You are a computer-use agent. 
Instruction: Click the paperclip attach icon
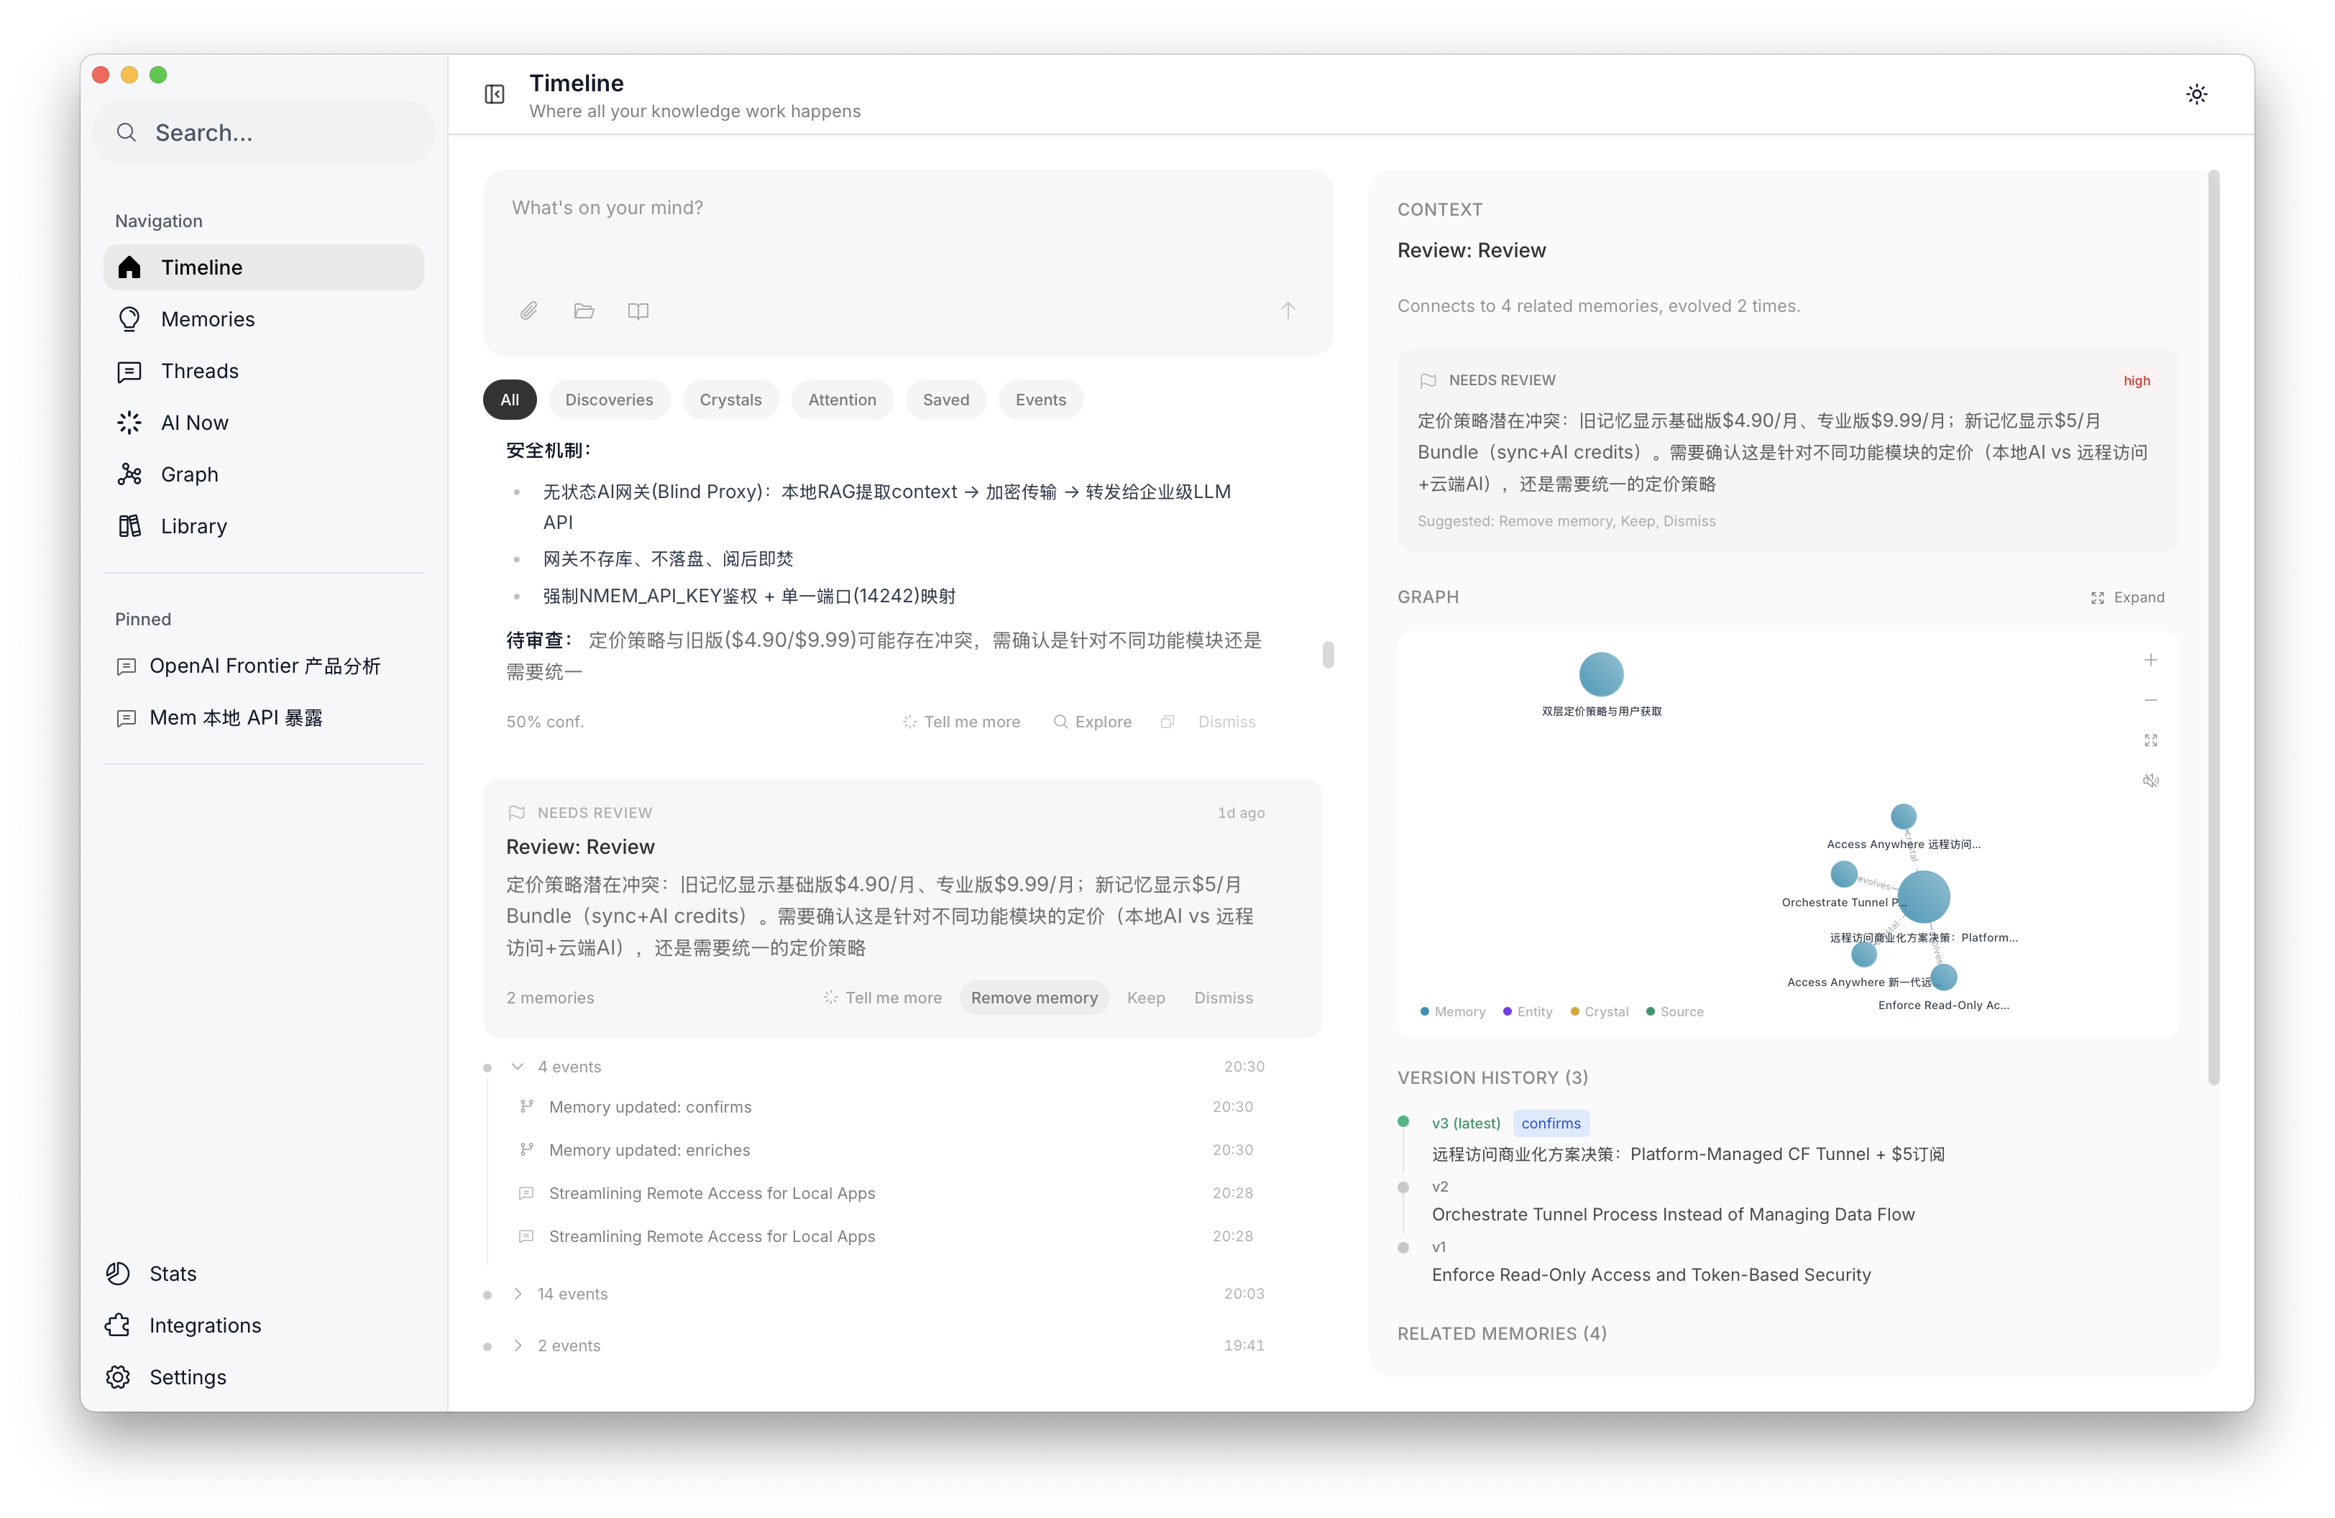point(529,310)
